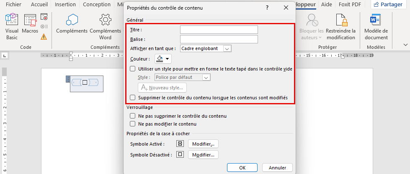This screenshot has width=410, height=174.
Task: Check "Supprimer le contrôle du contenu" option
Action: (133, 98)
